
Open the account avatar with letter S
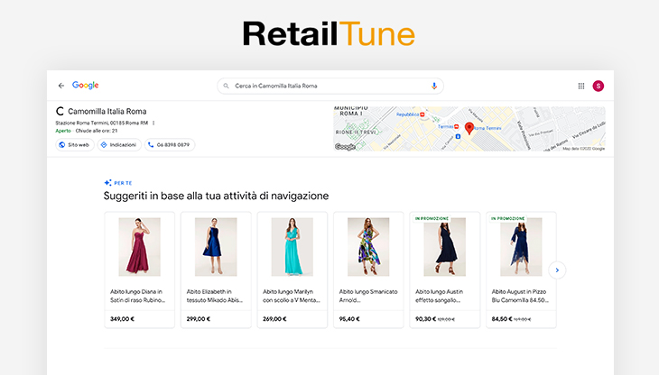tap(598, 86)
